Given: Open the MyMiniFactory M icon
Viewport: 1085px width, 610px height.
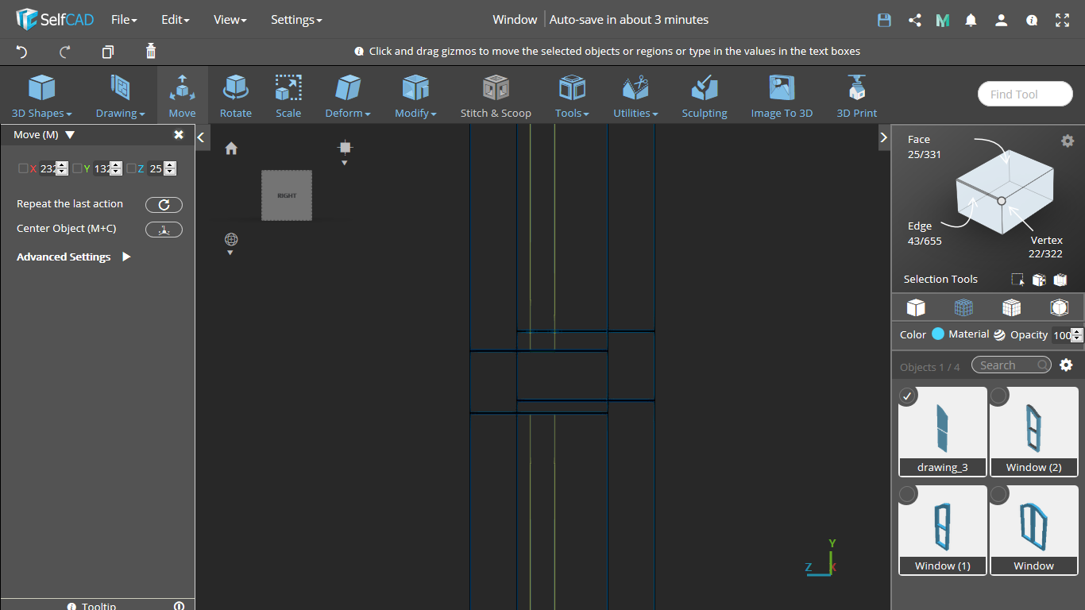Looking at the screenshot, I should pos(943,21).
